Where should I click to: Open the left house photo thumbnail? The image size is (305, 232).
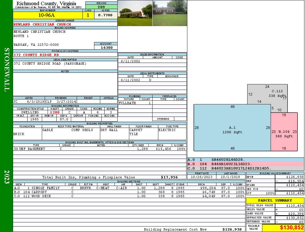pos(135,13)
